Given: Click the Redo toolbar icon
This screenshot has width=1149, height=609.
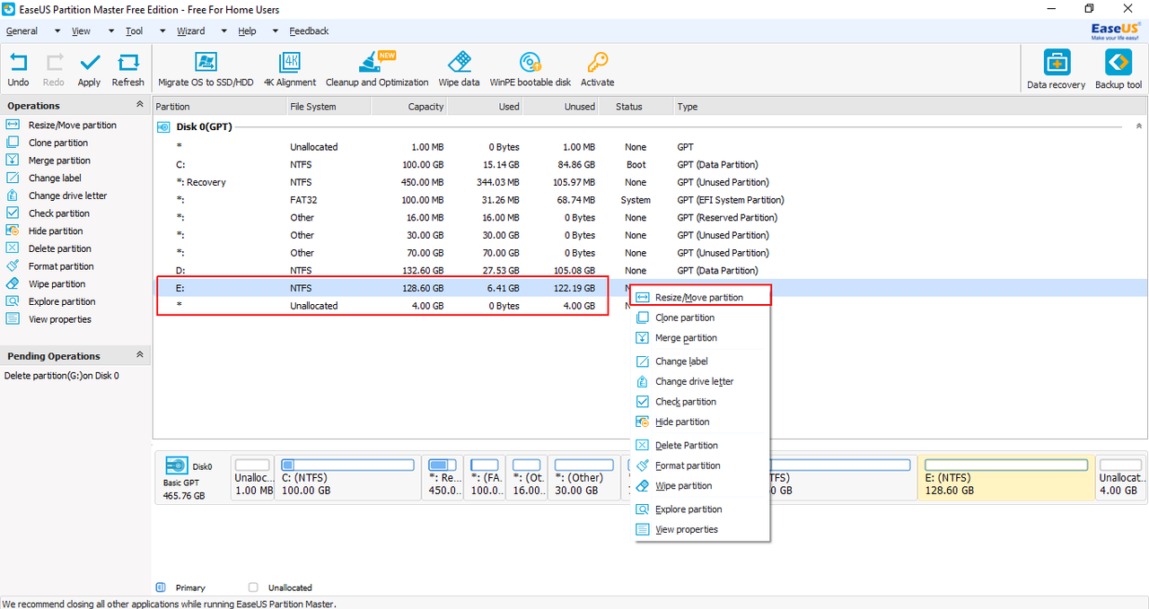Looking at the screenshot, I should pyautogui.click(x=54, y=70).
